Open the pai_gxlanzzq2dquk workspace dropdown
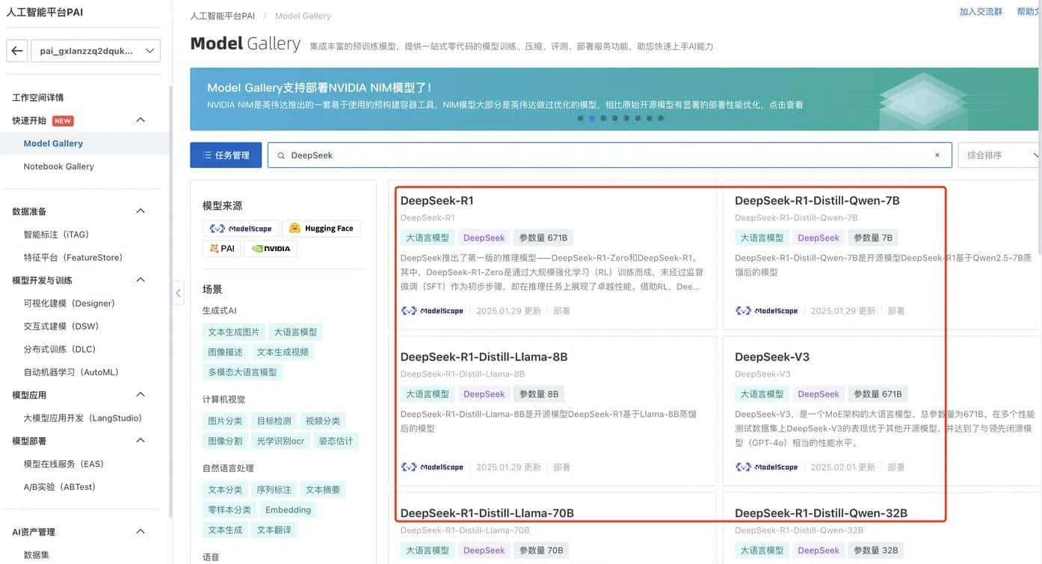Image resolution: width=1042 pixels, height=564 pixels. click(95, 51)
